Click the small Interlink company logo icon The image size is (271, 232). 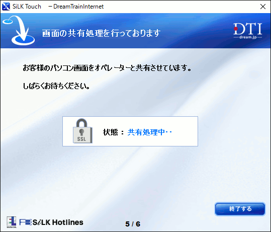pos(12,222)
